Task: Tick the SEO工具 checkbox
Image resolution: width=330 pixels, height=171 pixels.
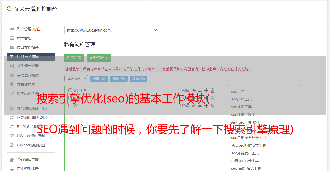Action: [x=70, y=90]
